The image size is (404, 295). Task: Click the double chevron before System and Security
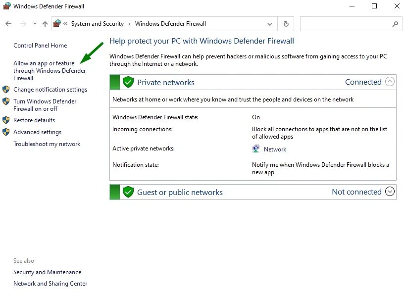click(65, 24)
